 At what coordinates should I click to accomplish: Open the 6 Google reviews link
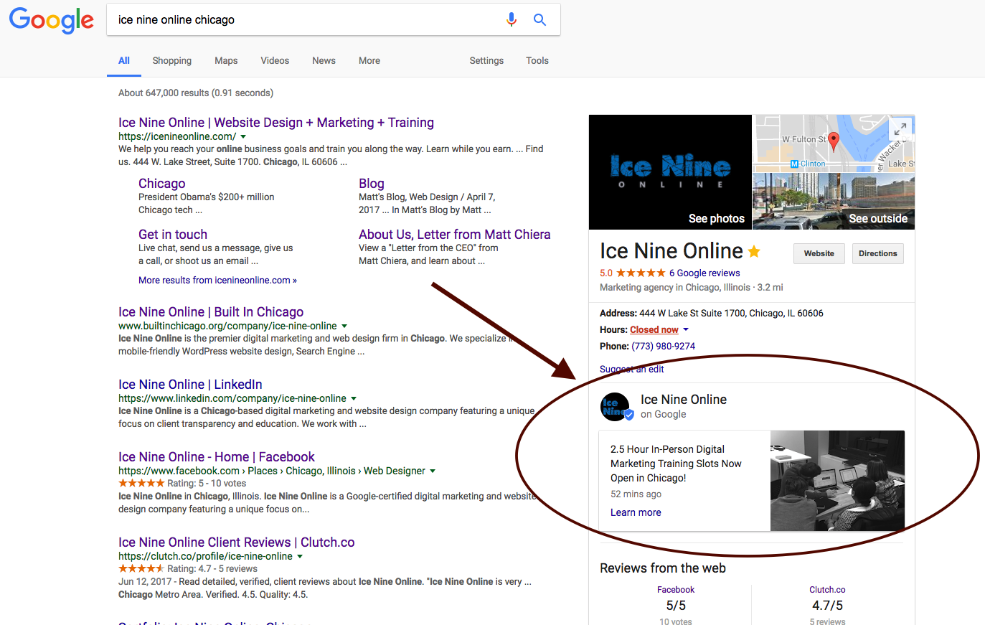[704, 273]
